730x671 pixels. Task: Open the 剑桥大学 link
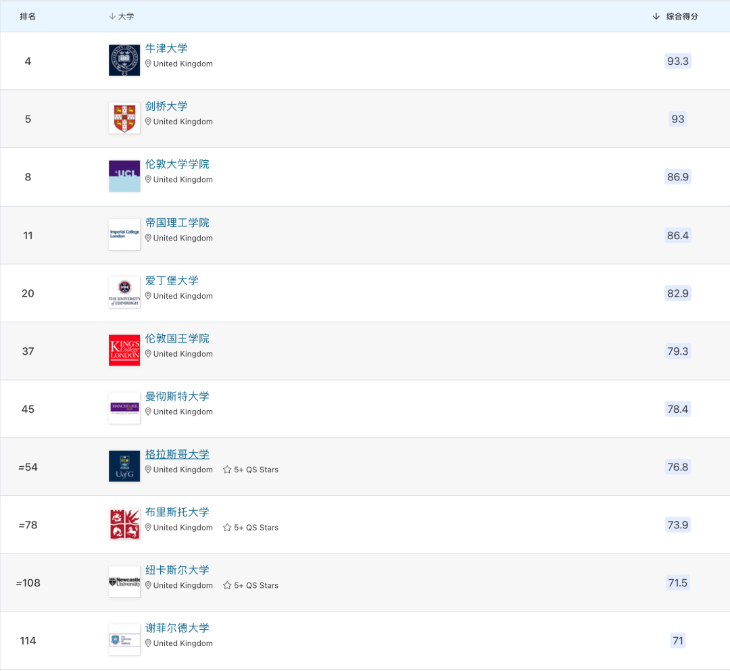coord(166,106)
